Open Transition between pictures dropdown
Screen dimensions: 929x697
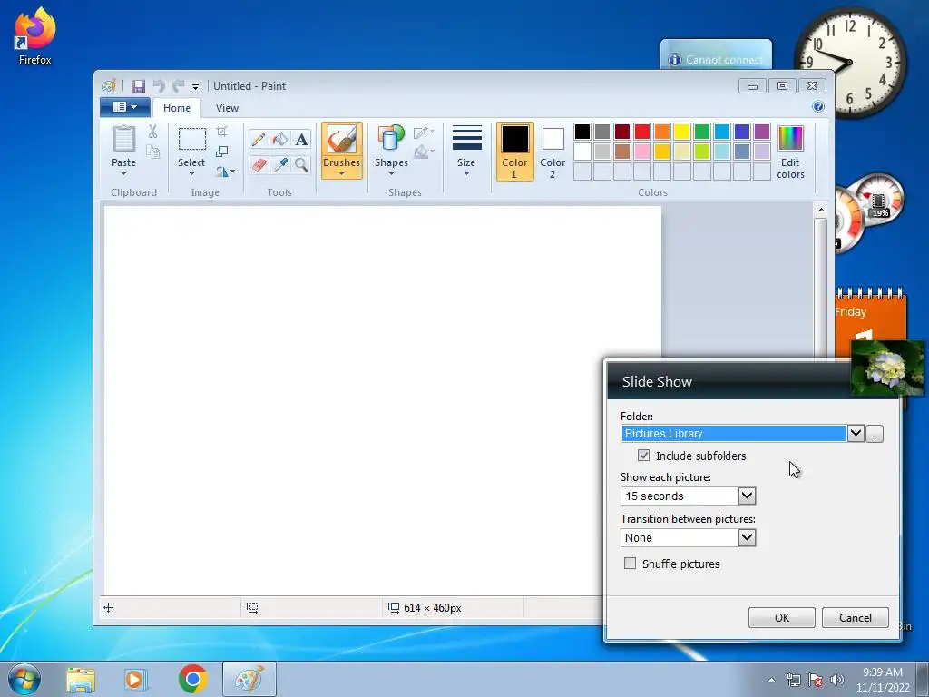(x=748, y=537)
